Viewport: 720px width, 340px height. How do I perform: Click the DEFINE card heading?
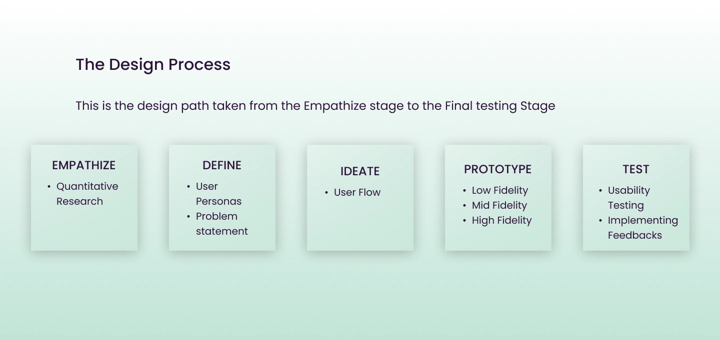[x=222, y=165]
